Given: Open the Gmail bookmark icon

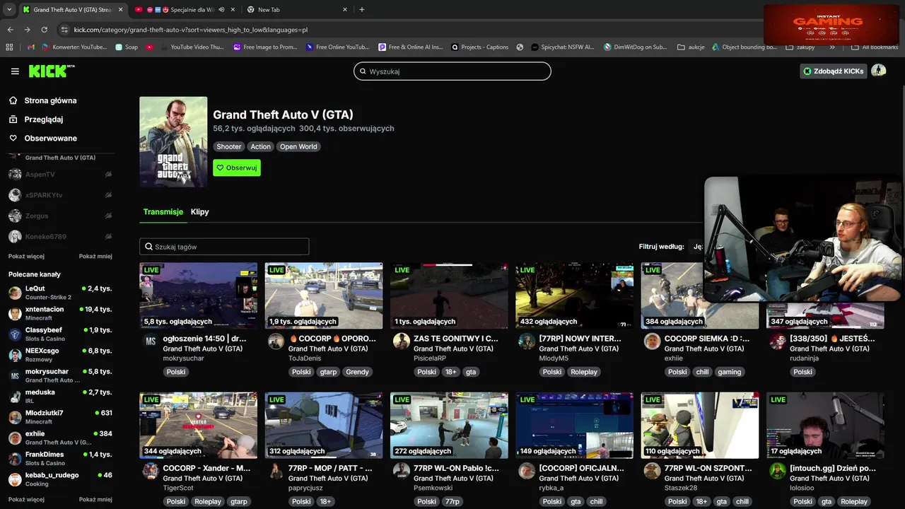Looking at the screenshot, I should pyautogui.click(x=30, y=47).
